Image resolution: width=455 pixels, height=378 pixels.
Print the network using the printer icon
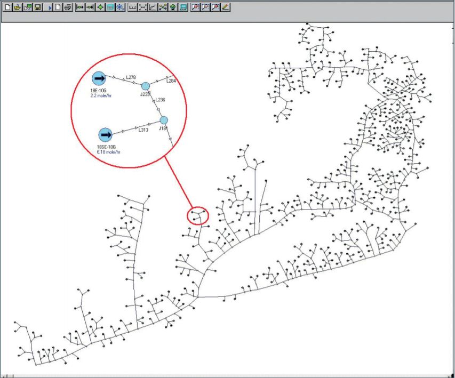[68, 7]
